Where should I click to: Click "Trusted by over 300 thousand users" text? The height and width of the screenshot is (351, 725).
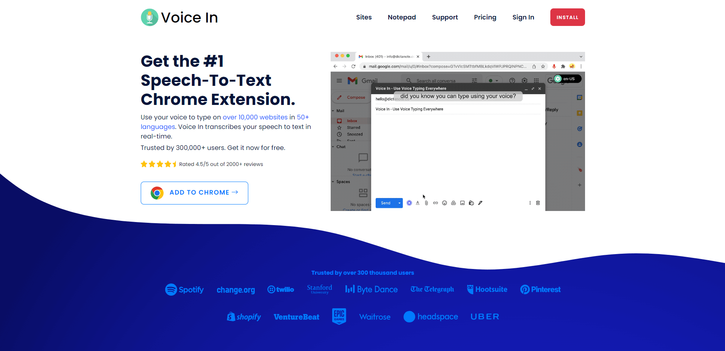[363, 273]
